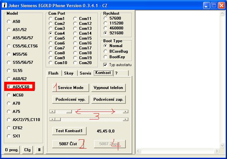Image resolution: width=227 pixels, height=159 pixels.
Task: Click inside the white log output area
Action: [177, 79]
